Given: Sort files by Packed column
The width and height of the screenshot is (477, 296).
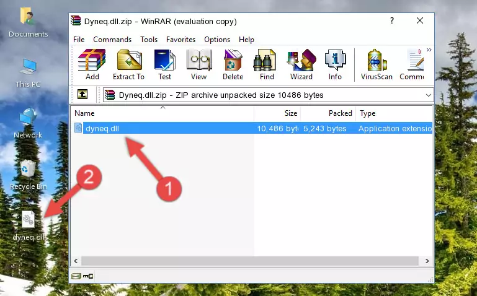Looking at the screenshot, I should 328,113.
